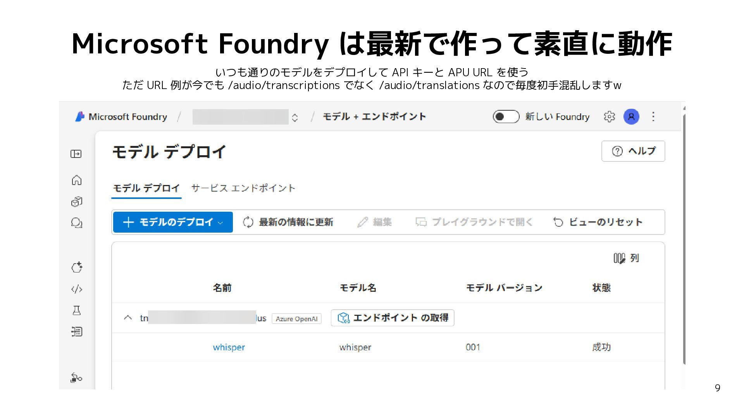Click the model version 001 cell
The image size is (744, 418).
pos(473,347)
